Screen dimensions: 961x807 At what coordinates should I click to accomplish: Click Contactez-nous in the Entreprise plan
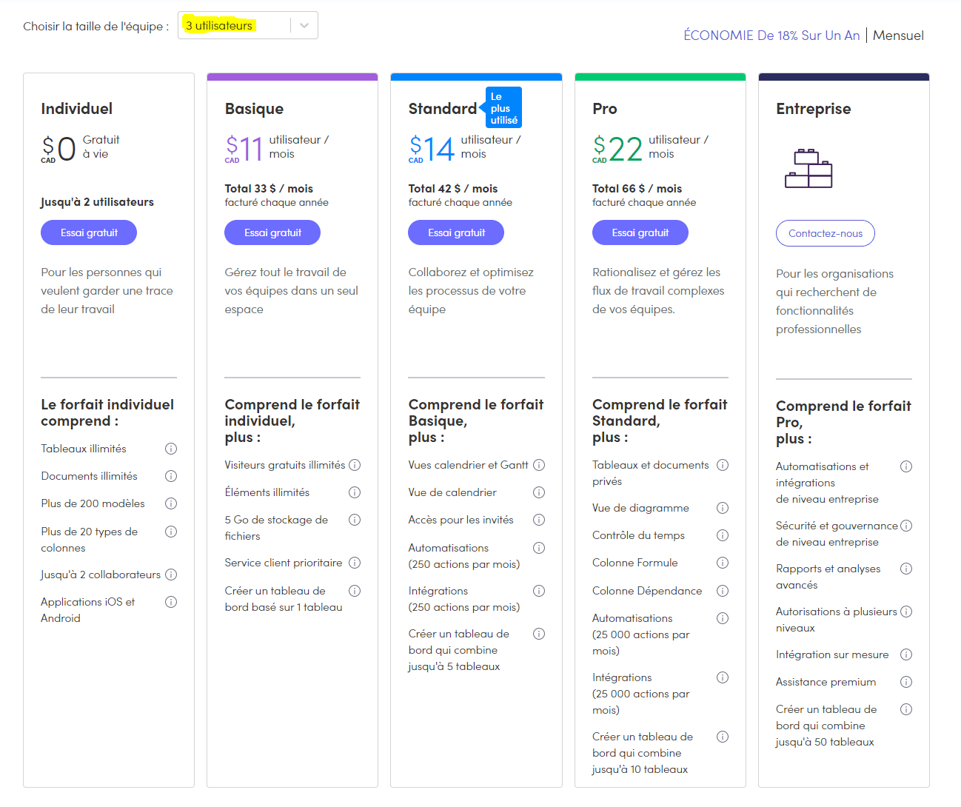point(826,233)
